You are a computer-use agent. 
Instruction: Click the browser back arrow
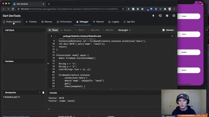coord(4,9)
